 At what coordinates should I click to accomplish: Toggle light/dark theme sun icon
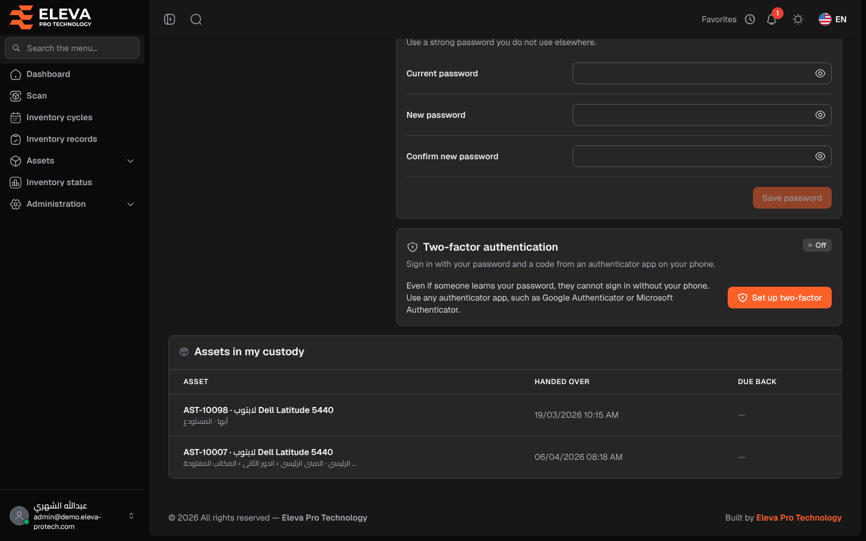[798, 19]
